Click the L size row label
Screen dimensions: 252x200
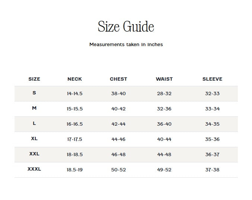pyautogui.click(x=34, y=123)
